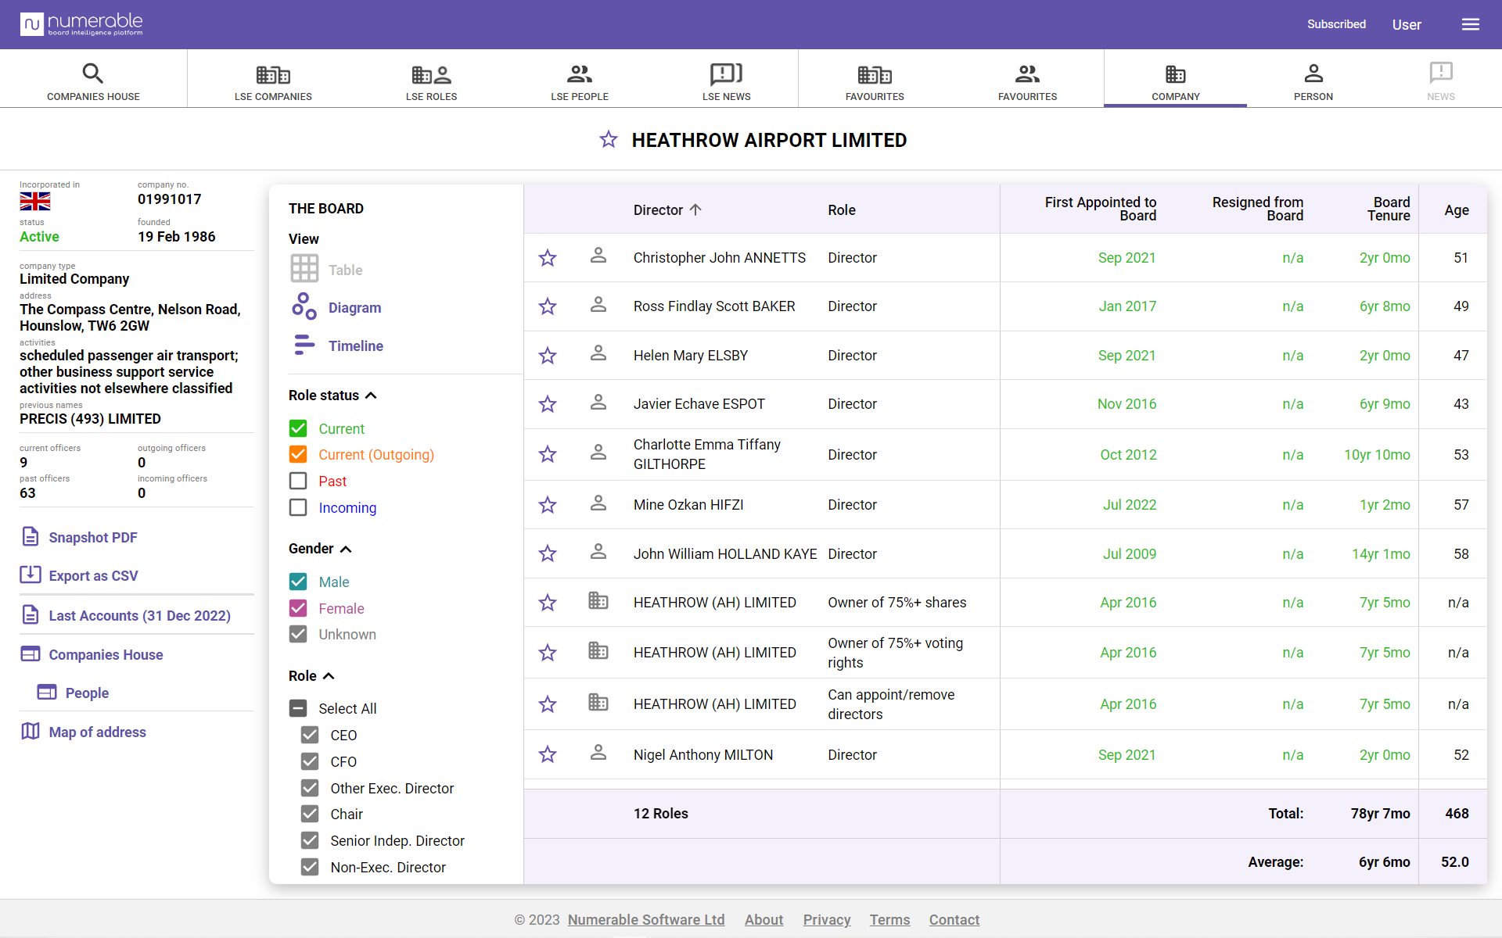
Task: Open the Privacy footer link
Action: [x=827, y=919]
